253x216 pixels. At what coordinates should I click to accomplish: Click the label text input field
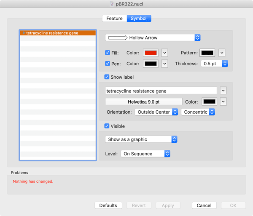(x=161, y=91)
